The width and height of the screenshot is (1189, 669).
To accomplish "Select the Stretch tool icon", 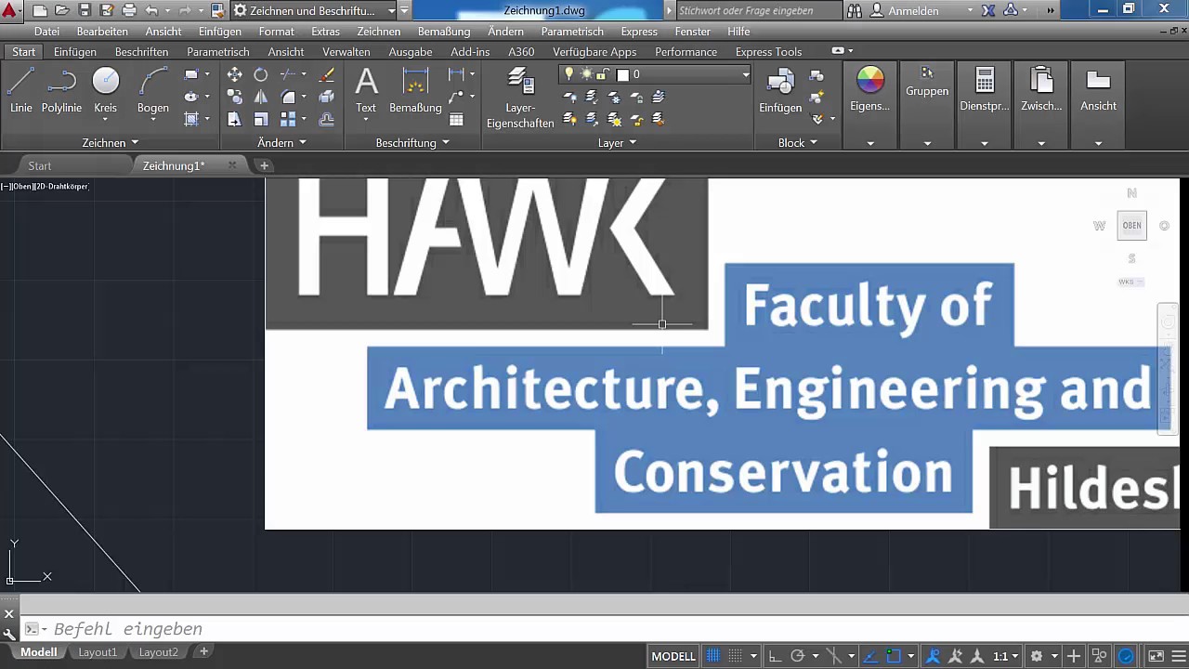I will 235,119.
